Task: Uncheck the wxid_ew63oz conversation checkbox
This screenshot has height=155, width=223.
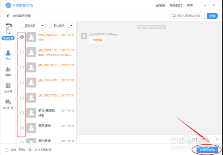Action: click(22, 37)
